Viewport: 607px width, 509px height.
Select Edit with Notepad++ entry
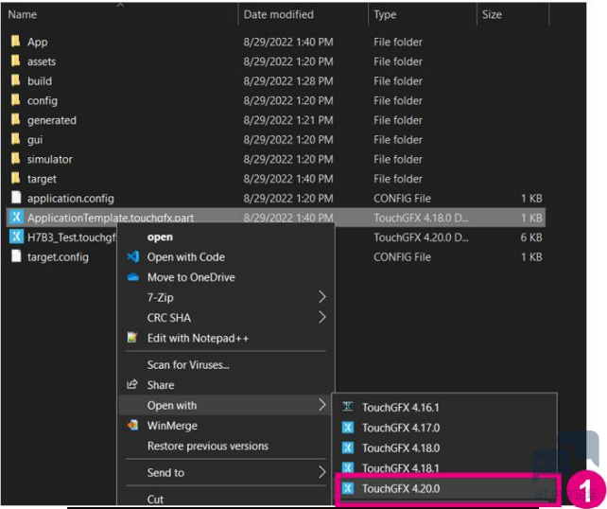pos(226,338)
